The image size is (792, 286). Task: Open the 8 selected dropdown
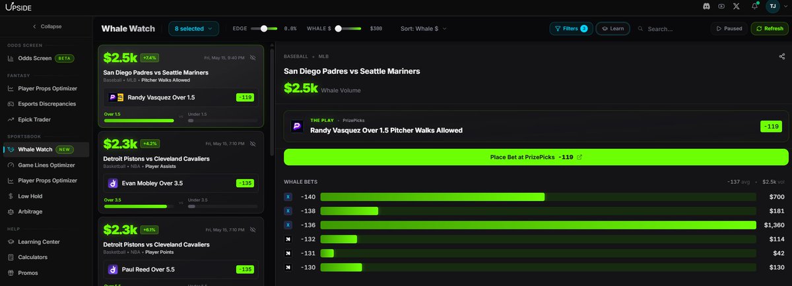point(193,28)
